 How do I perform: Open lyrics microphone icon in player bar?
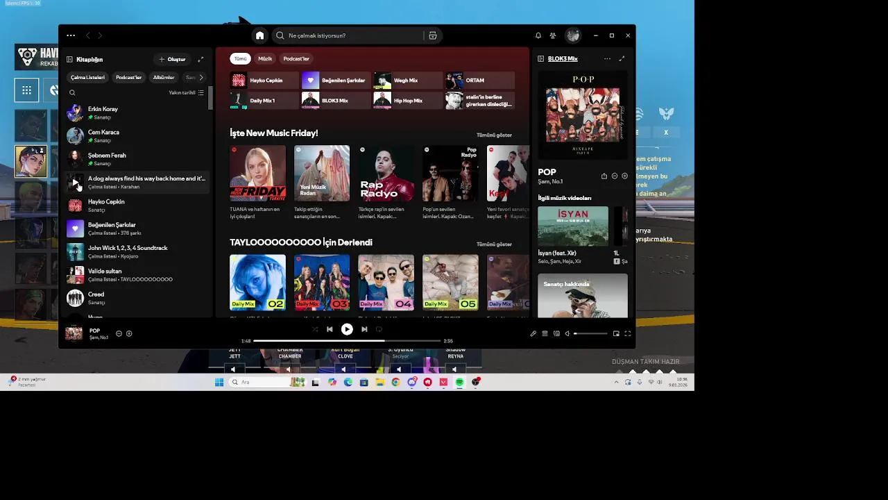pos(533,333)
